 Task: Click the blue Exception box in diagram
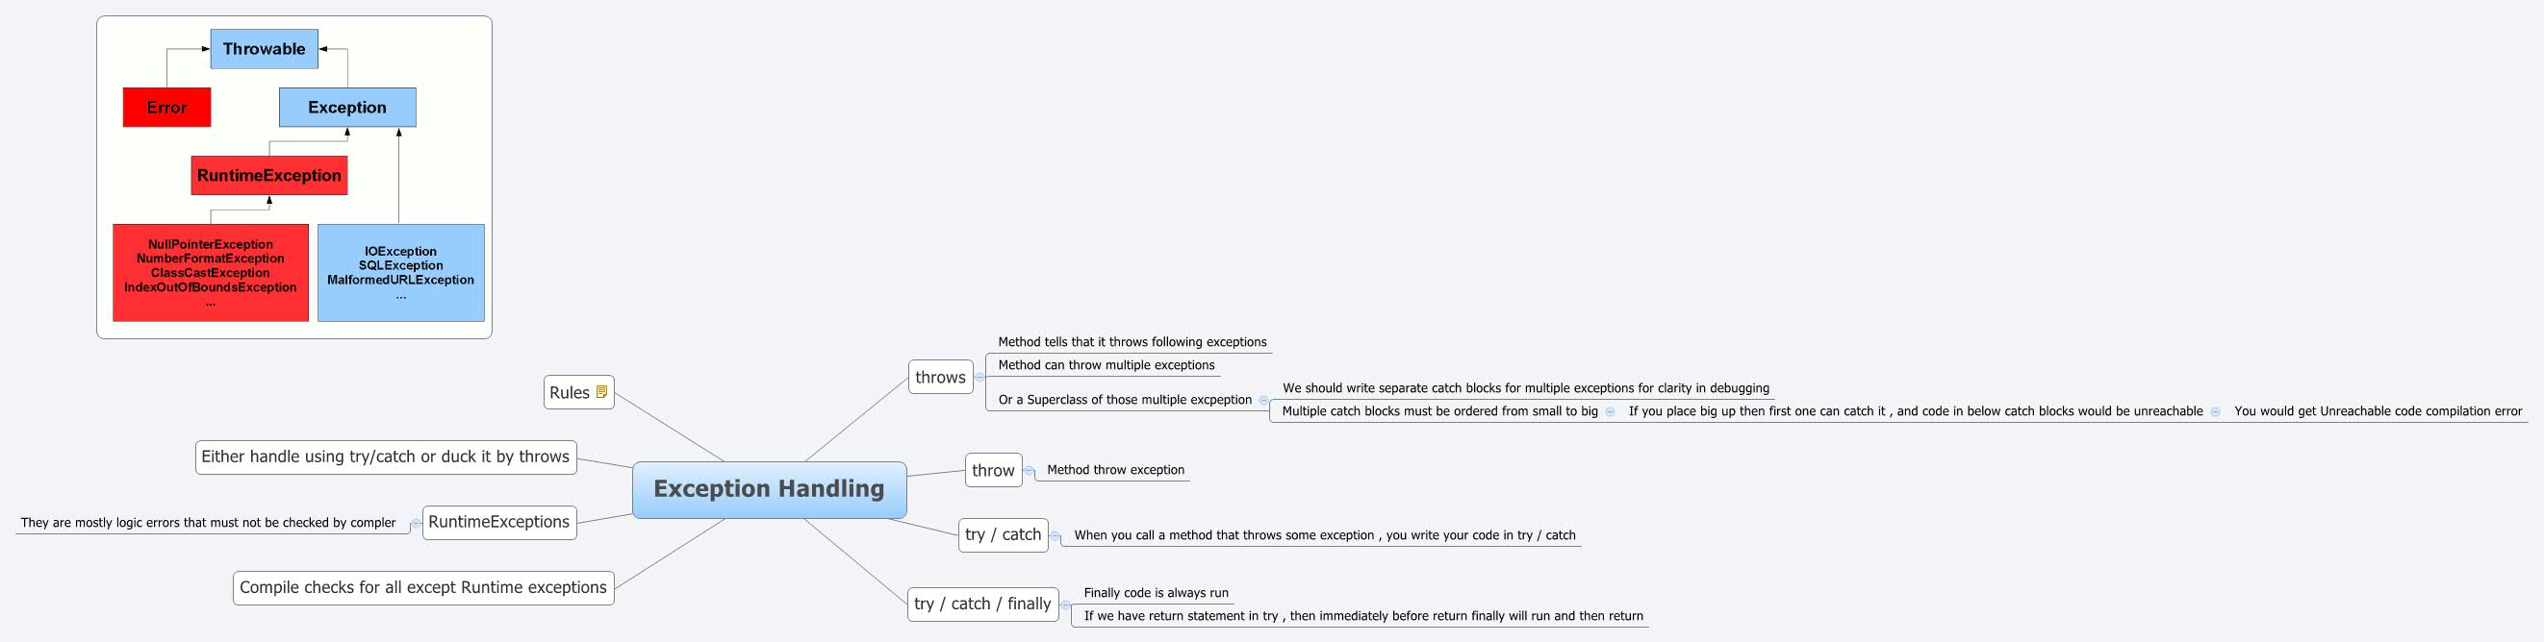[346, 108]
